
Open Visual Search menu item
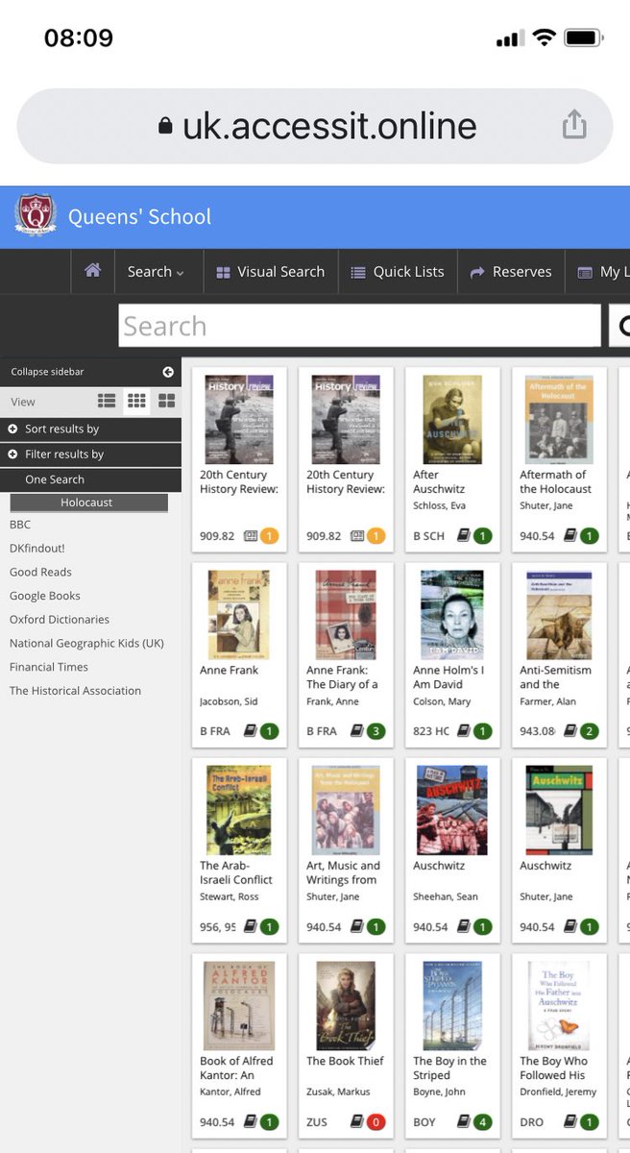271,272
